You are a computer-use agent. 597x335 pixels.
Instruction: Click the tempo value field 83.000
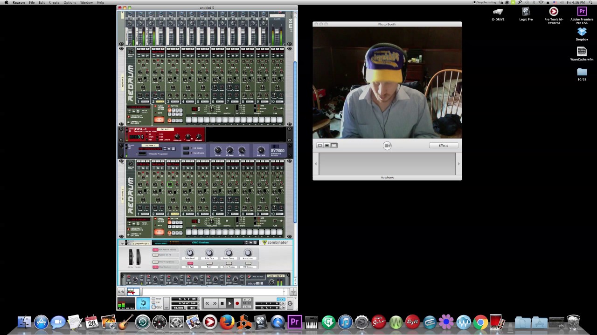[179, 308]
